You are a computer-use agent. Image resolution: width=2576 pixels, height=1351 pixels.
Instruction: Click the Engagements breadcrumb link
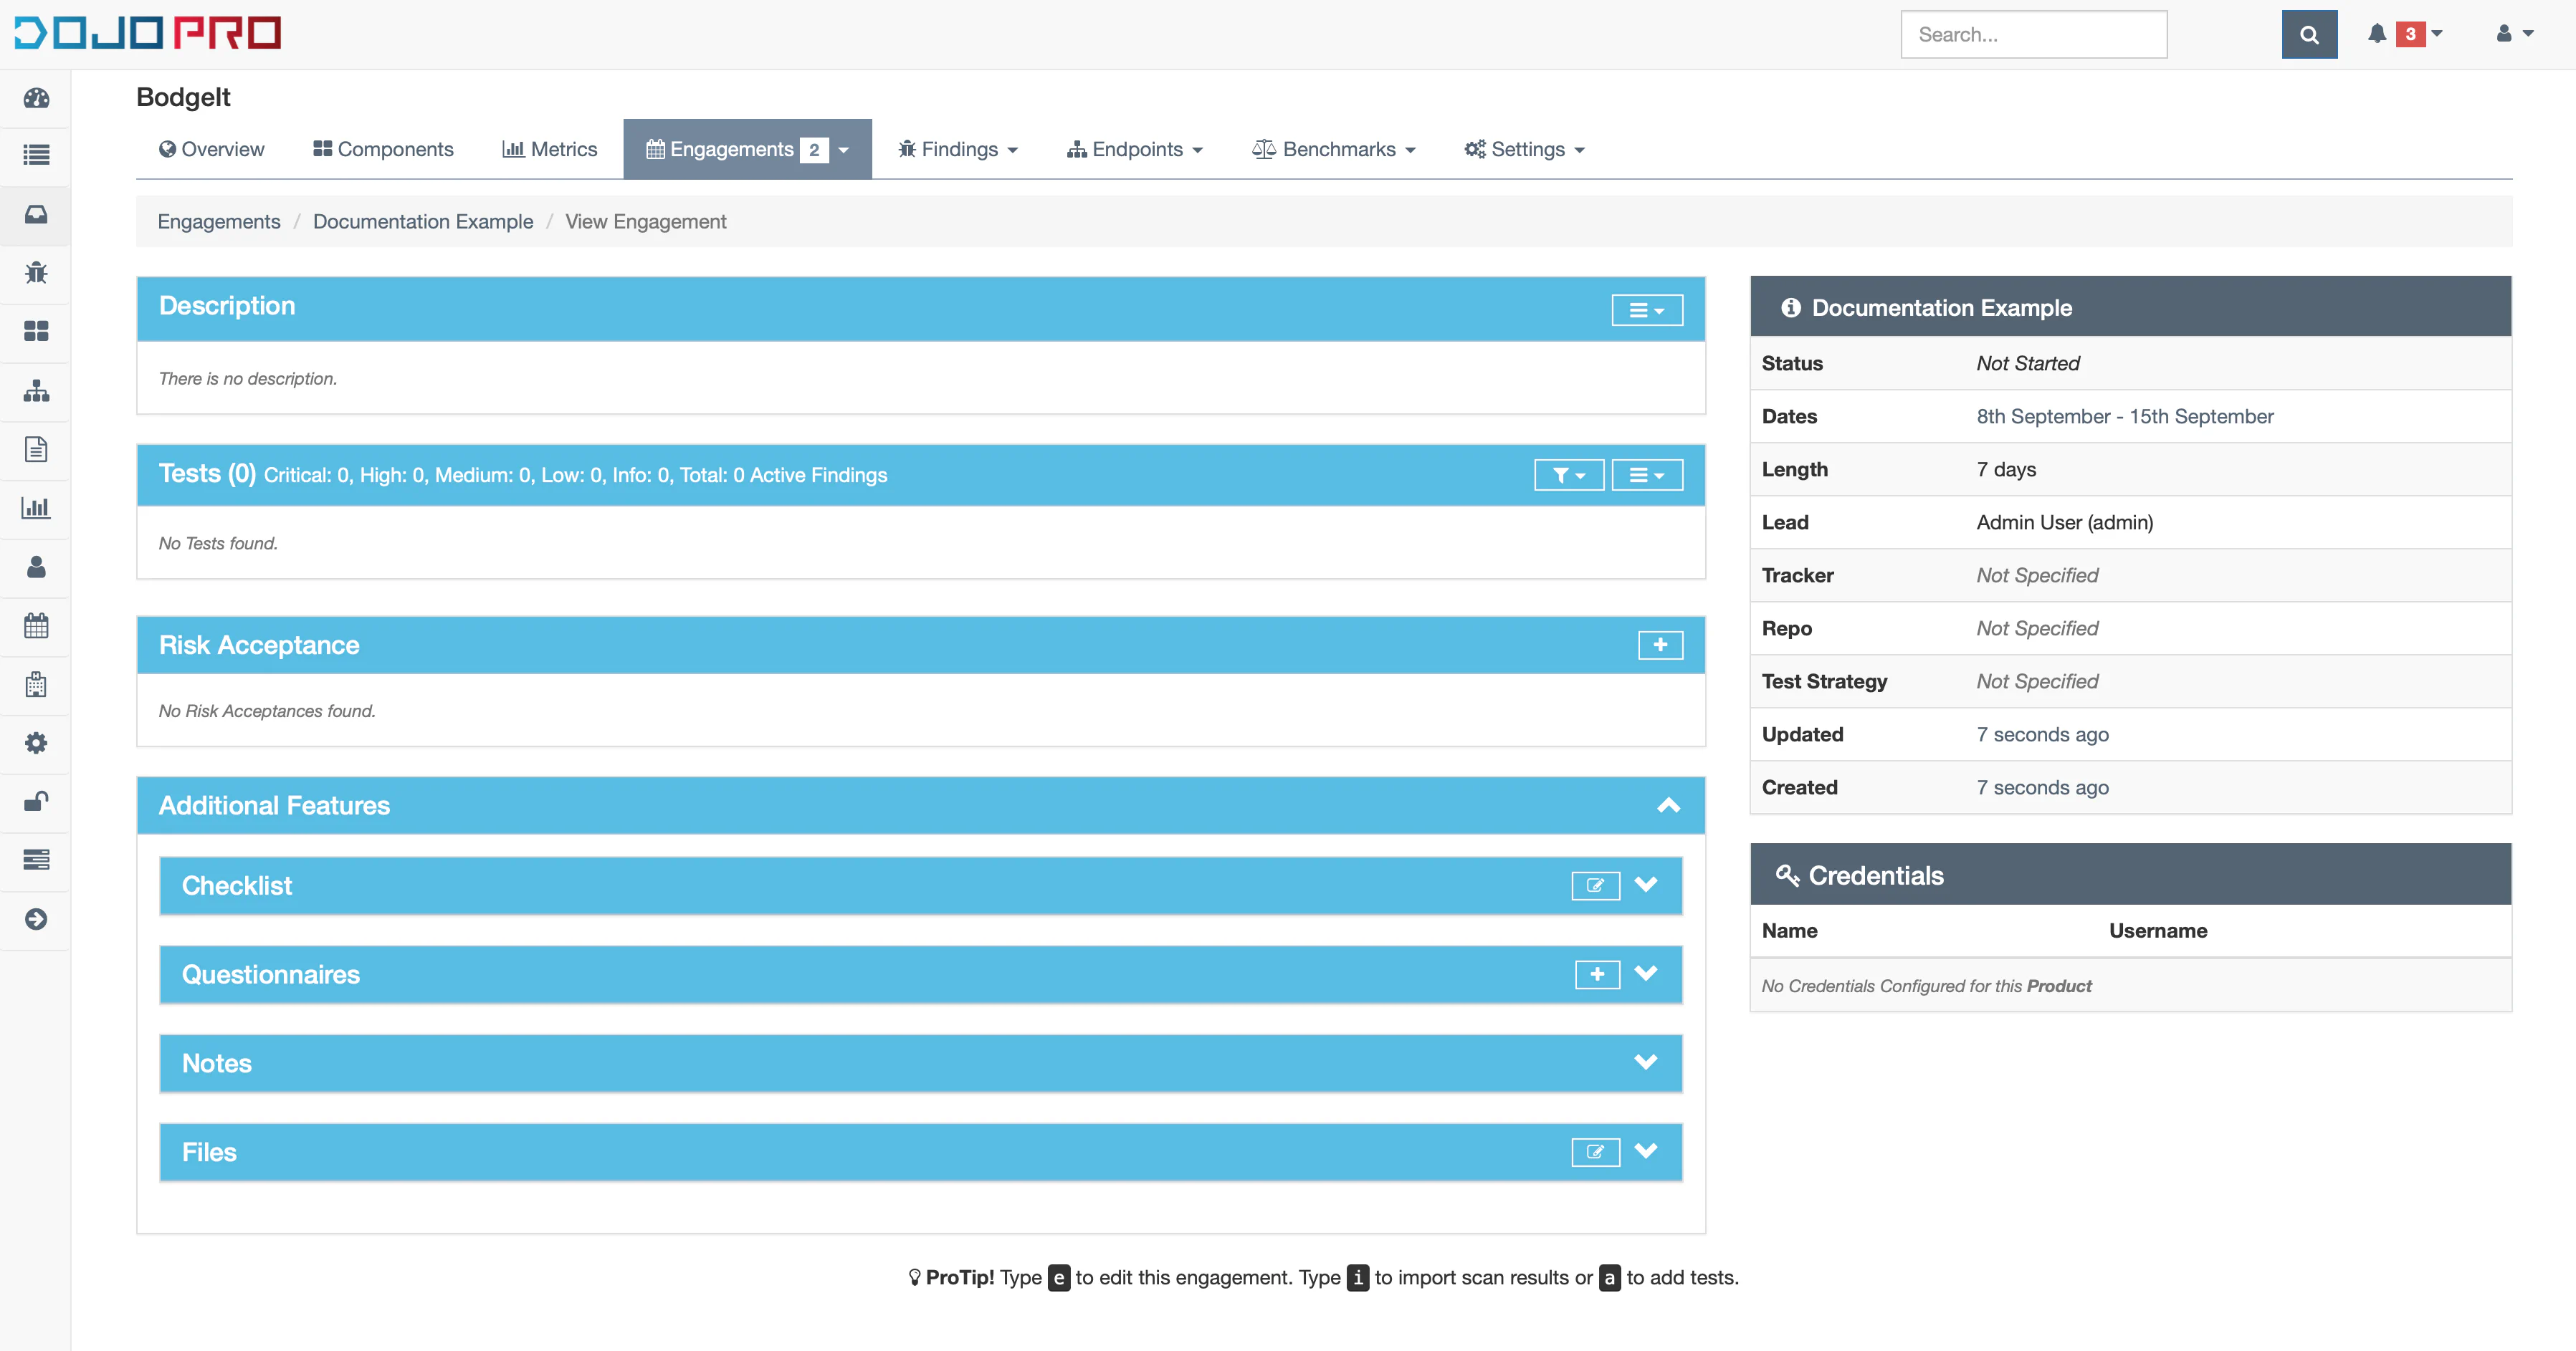[x=219, y=222]
